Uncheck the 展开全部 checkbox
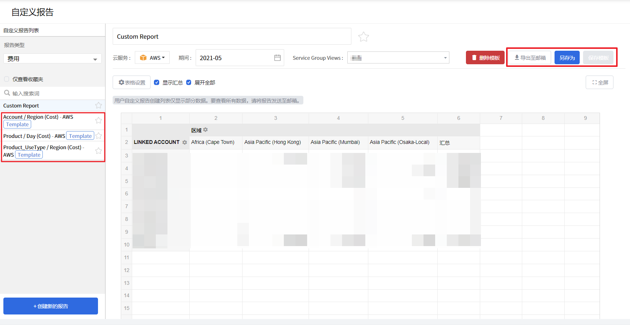630x325 pixels. (189, 83)
